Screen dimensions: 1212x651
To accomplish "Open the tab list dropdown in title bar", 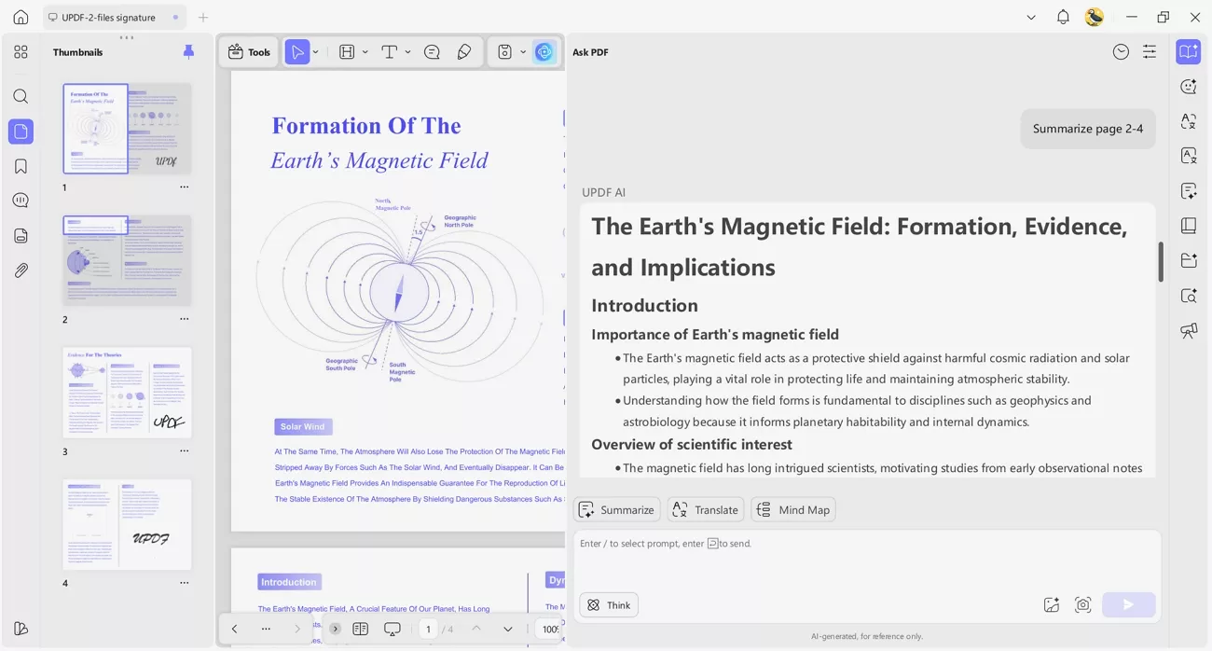I will 1031,17.
